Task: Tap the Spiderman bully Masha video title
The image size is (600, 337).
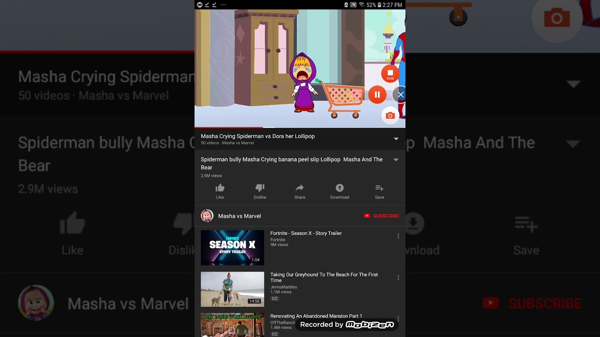Action: click(x=292, y=163)
